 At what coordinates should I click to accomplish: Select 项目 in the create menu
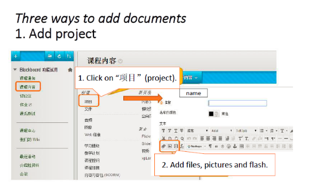point(88,102)
